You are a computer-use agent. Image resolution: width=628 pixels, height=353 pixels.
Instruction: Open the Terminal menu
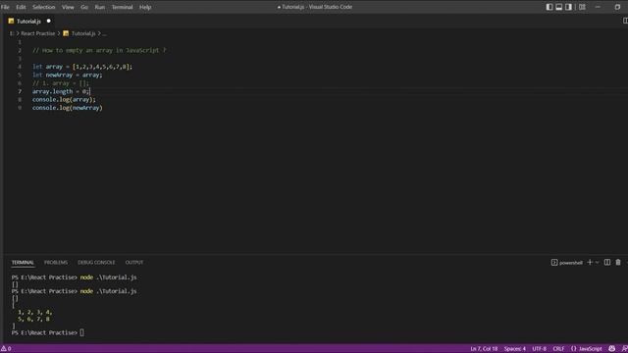122,7
